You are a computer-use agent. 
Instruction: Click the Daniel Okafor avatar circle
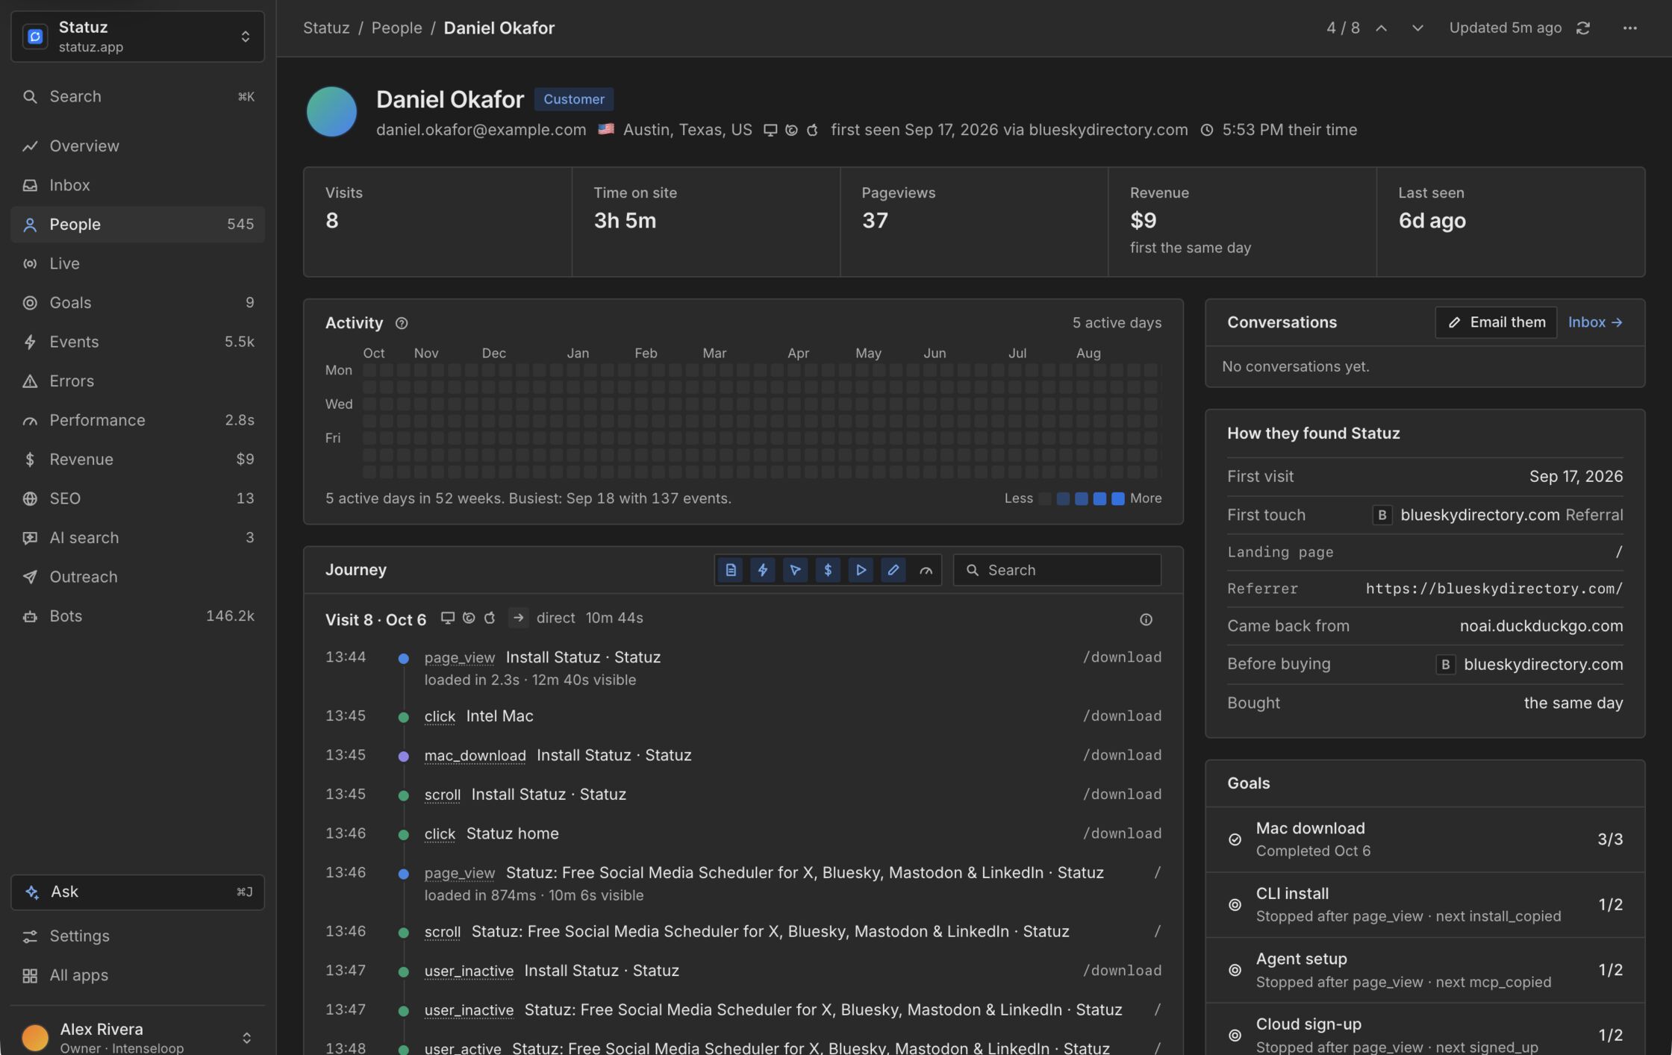click(x=331, y=112)
